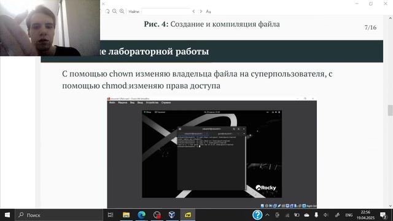Click the taskbar 'Поиск' search box
393x221 pixels.
click(59, 215)
